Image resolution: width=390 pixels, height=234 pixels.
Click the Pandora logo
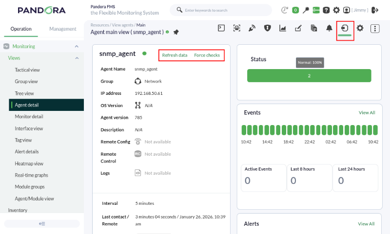(42, 10)
